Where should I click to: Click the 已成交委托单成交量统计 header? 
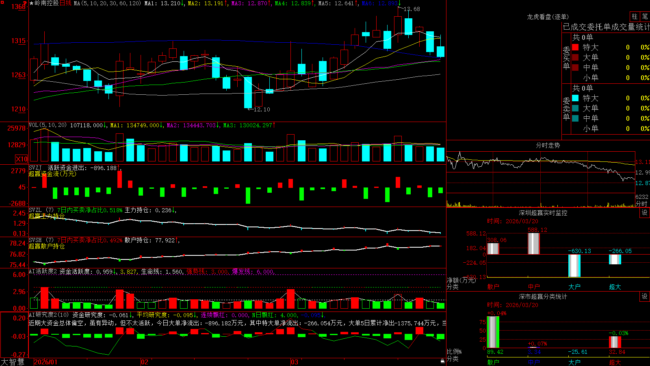coord(606,27)
